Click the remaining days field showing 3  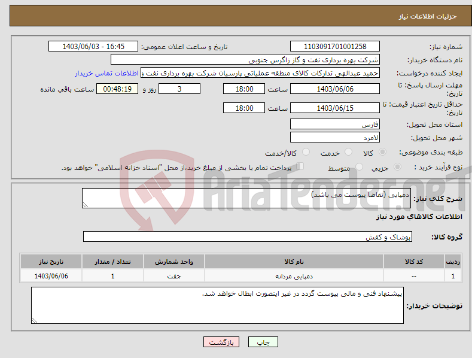(x=179, y=89)
